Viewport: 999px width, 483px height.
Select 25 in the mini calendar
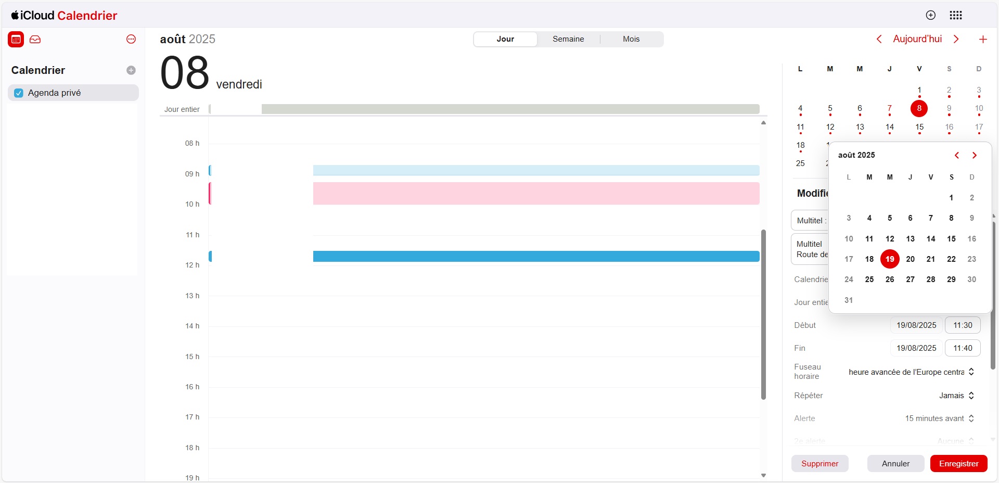point(800,163)
